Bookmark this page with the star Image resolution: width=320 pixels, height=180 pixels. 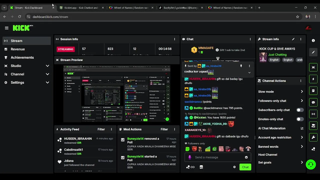point(297,17)
